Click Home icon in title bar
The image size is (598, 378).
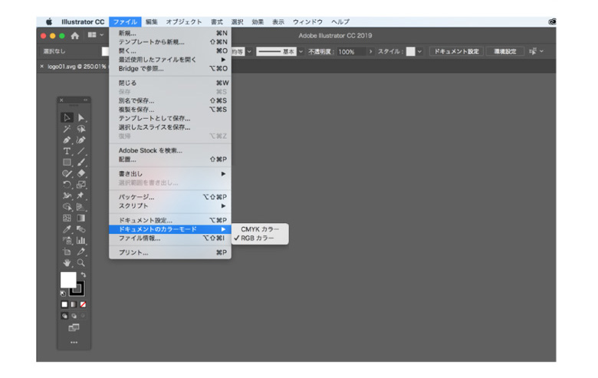(75, 35)
